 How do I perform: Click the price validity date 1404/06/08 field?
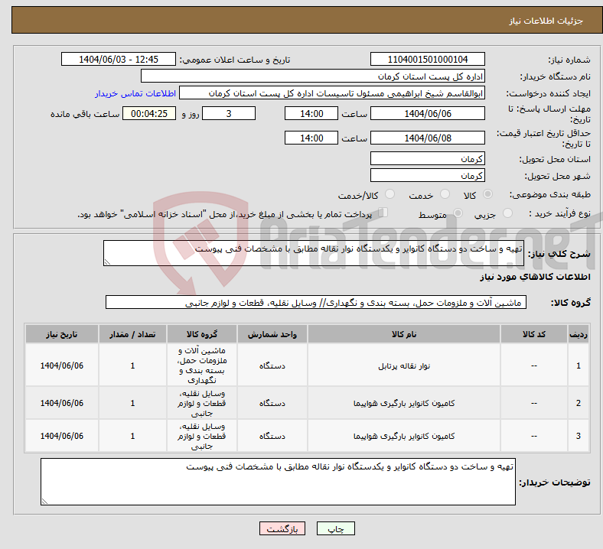point(427,138)
